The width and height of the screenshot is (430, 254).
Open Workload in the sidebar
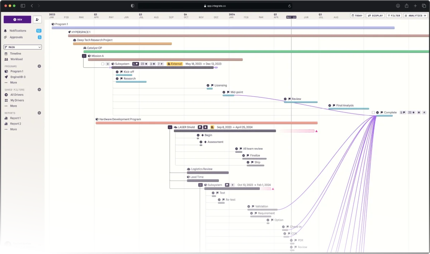click(16, 59)
